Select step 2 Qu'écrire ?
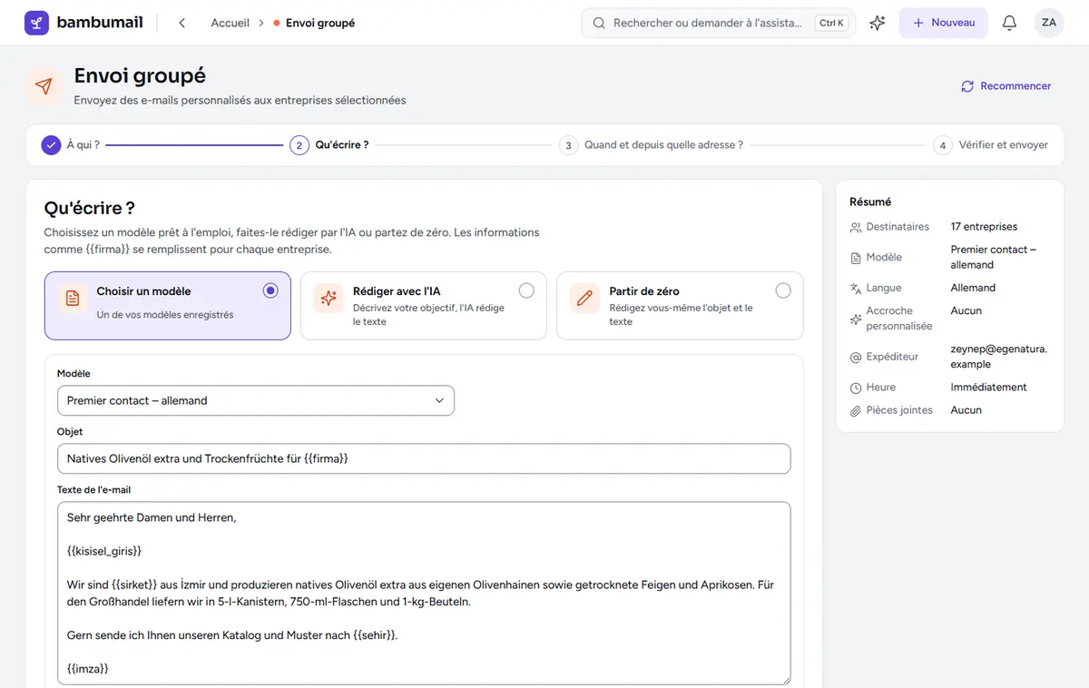1089x688 pixels. 329,145
